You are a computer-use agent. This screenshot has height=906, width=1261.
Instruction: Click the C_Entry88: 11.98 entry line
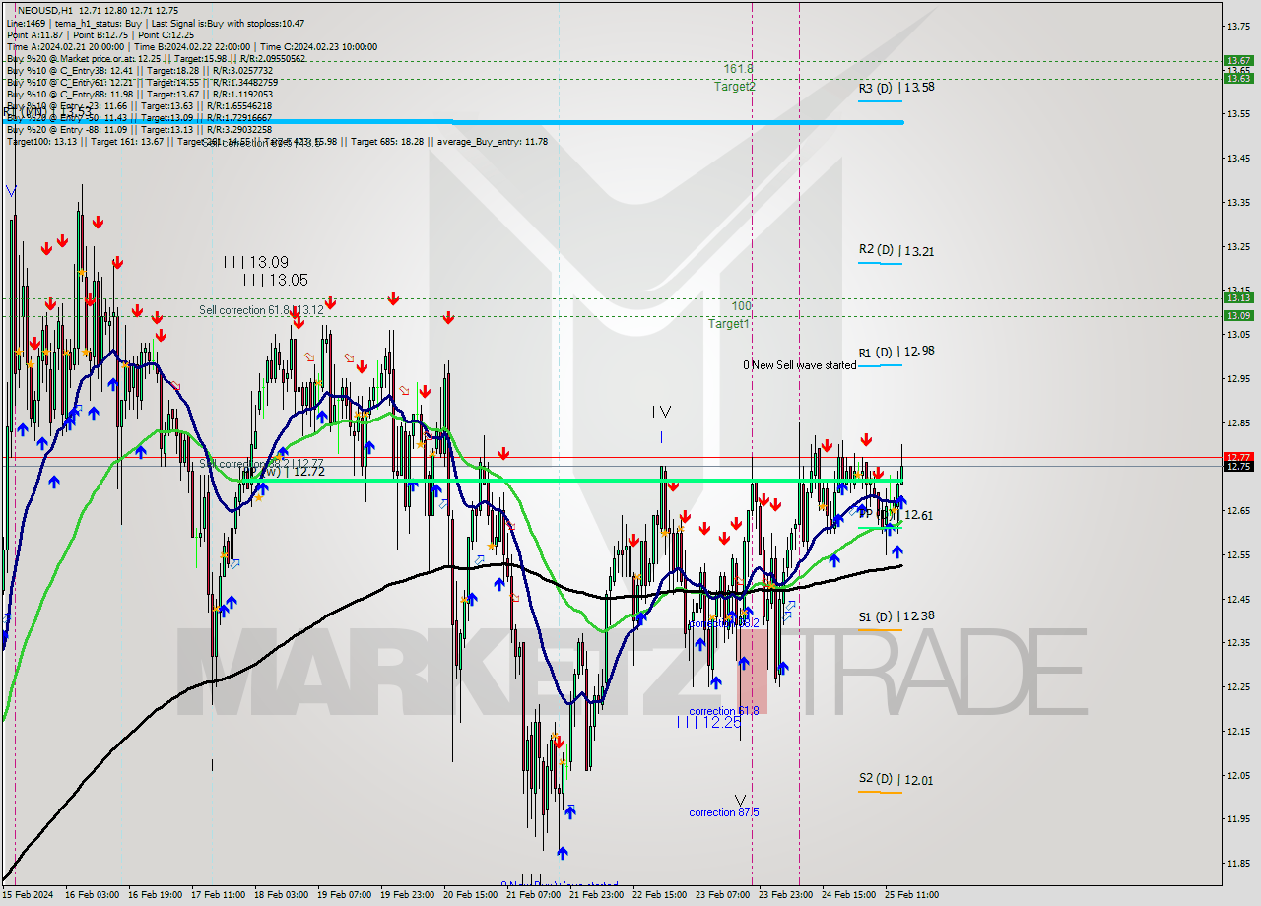[139, 94]
